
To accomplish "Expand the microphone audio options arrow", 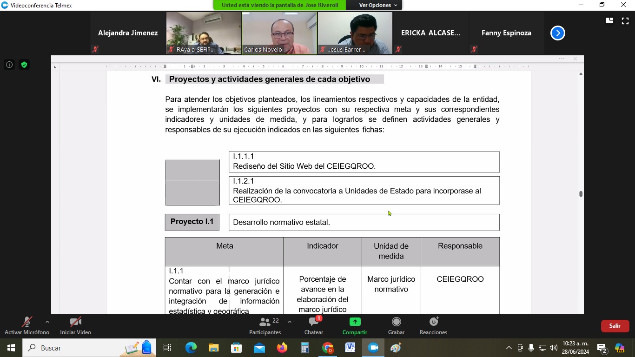I will 47,322.
